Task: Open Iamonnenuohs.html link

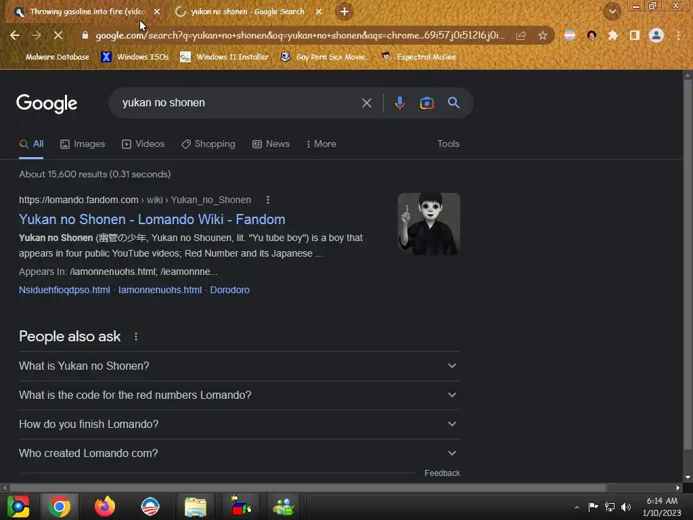Action: tap(160, 290)
